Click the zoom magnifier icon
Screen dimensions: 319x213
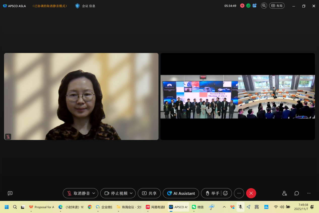264,6
